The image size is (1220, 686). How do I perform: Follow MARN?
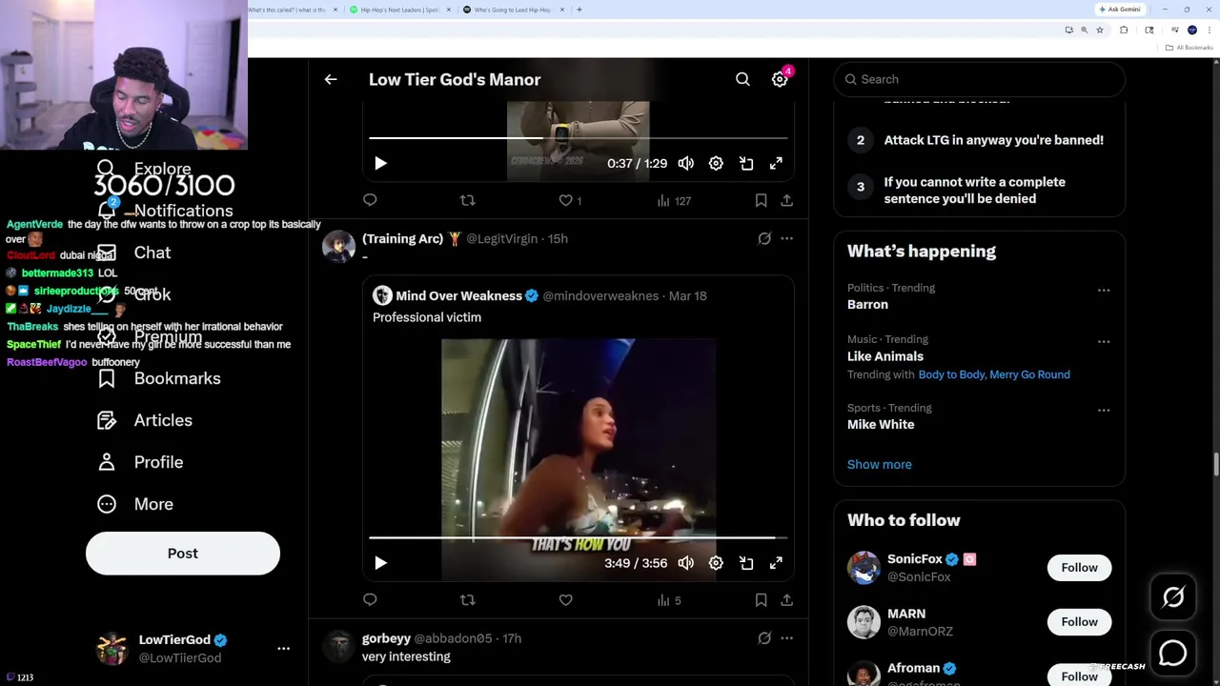point(1079,622)
